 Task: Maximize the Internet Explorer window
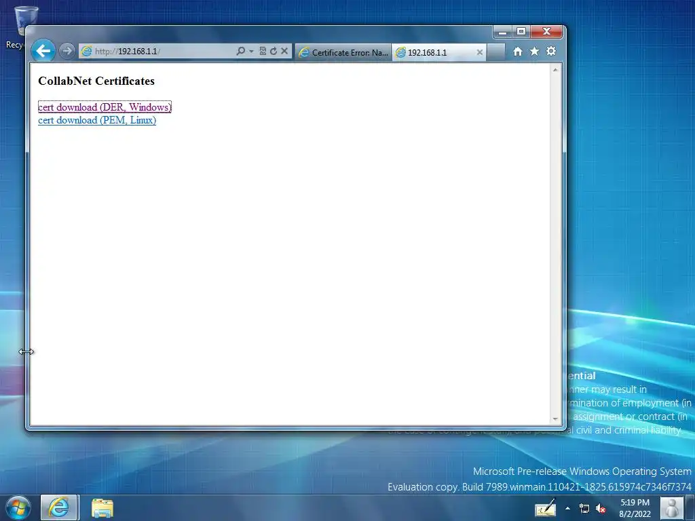point(521,32)
